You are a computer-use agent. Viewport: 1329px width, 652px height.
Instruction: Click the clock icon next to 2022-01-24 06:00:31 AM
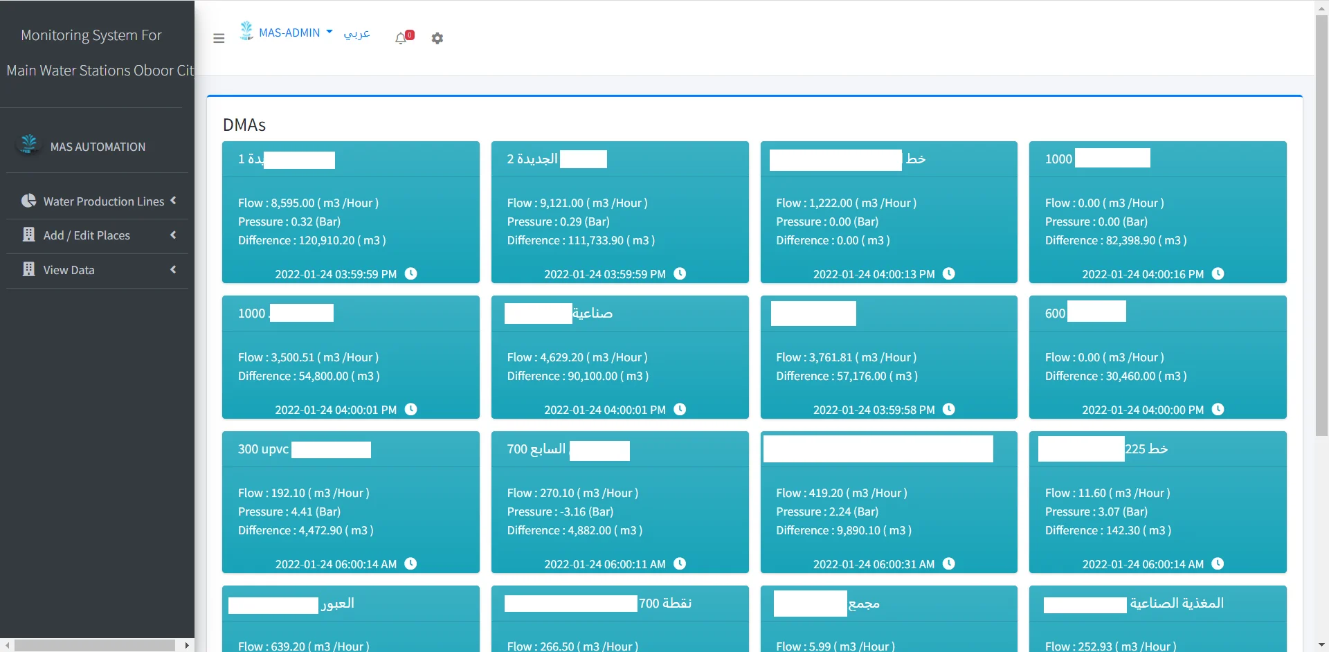pyautogui.click(x=949, y=563)
